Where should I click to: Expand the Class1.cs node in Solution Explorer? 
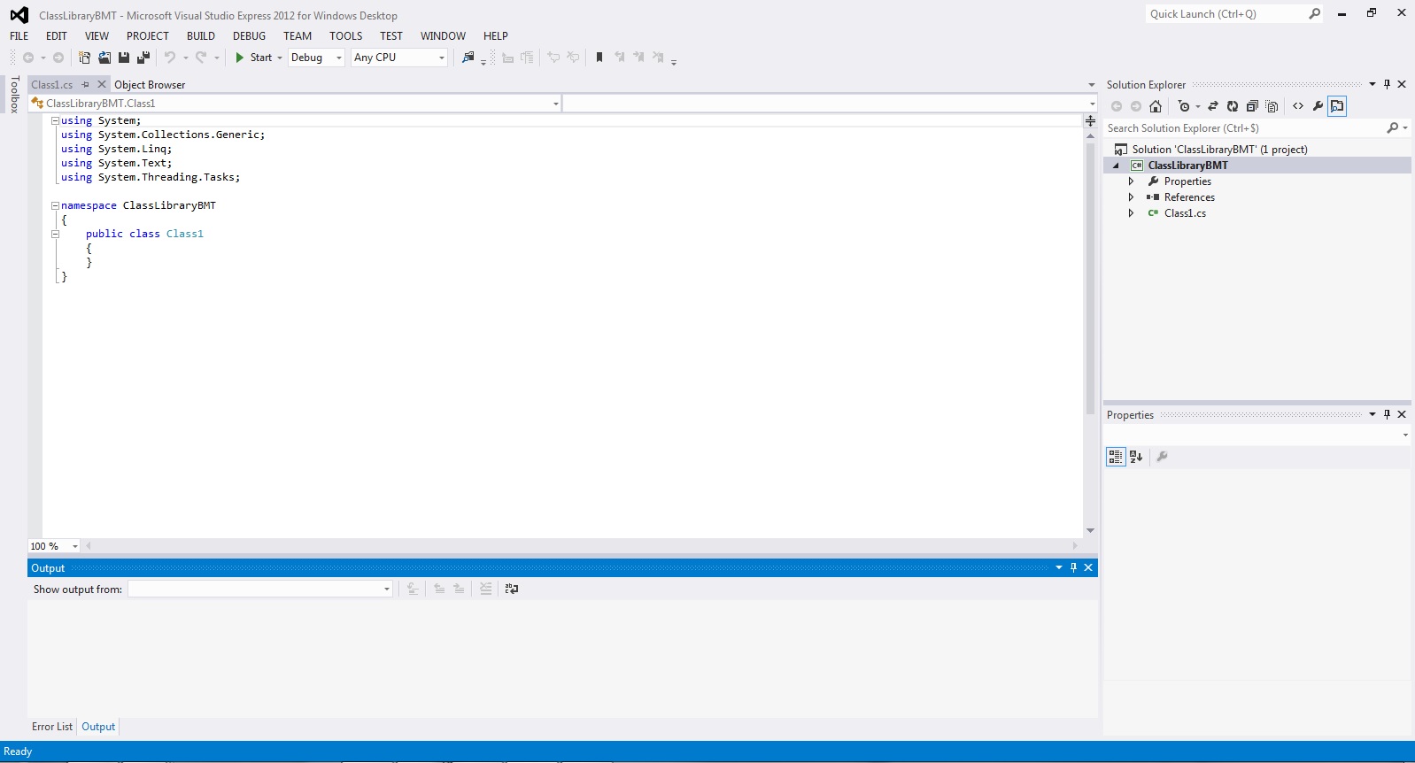pyautogui.click(x=1131, y=213)
